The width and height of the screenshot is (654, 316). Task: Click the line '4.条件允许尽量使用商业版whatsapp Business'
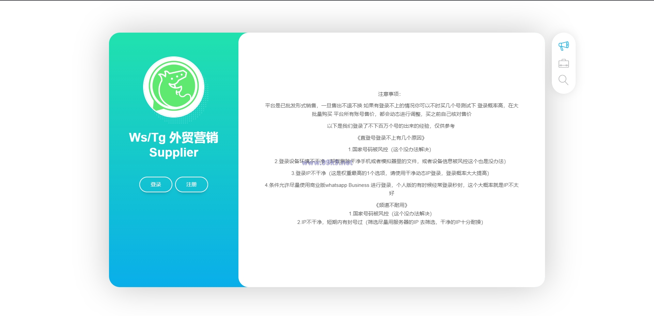click(x=392, y=189)
